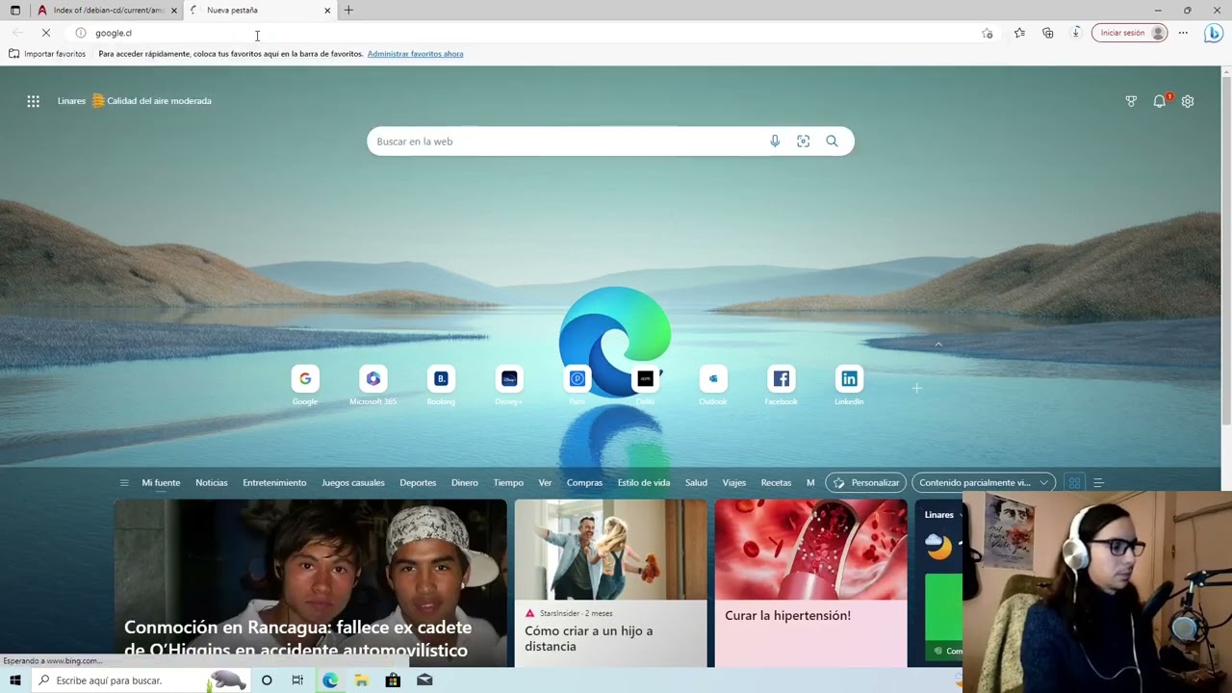Open Downloads toolbar icon

(x=1076, y=33)
